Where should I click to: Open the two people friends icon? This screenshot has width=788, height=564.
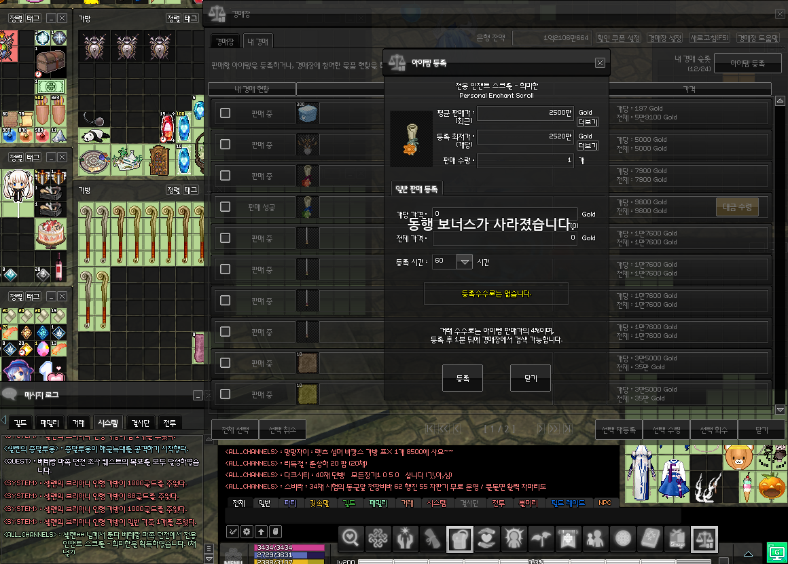595,539
